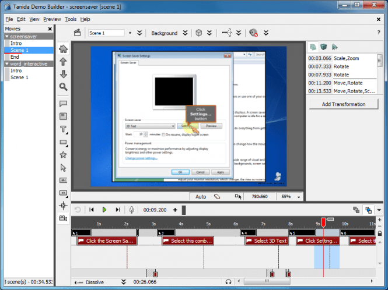388x290 pixels.
Task: Open the Tools menu
Action: coord(71,19)
